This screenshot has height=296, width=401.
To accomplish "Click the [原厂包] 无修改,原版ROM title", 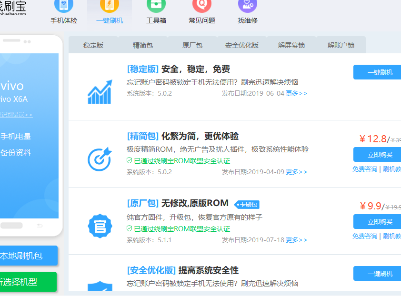I will point(178,203).
